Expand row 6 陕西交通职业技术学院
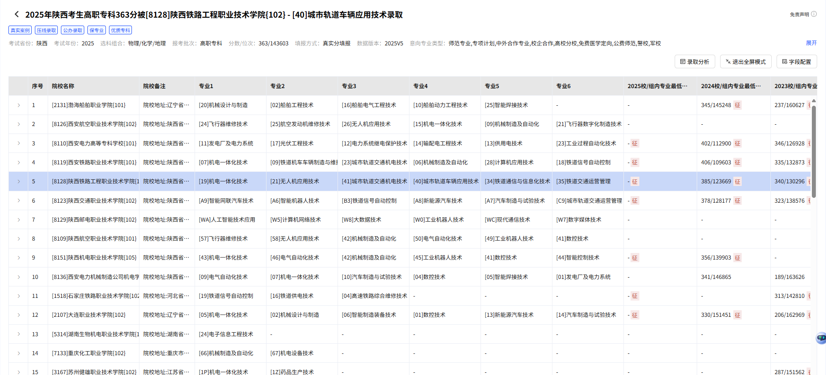The image size is (826, 375). point(19,200)
